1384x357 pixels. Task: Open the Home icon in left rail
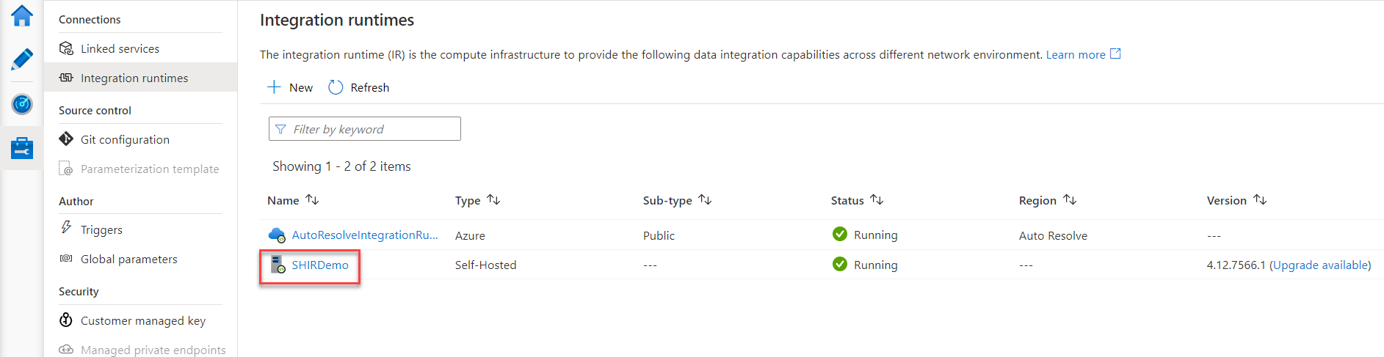point(22,15)
